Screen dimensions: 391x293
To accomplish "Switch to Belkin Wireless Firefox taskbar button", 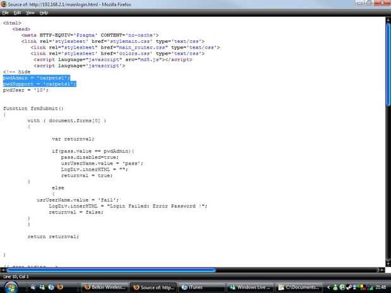I will pyautogui.click(x=105, y=287).
